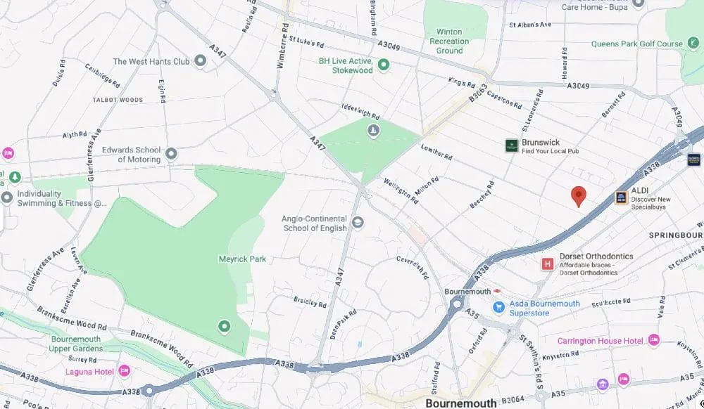
Task: Select the Asda Bournemouth Superstore cart icon
Action: [x=499, y=307]
